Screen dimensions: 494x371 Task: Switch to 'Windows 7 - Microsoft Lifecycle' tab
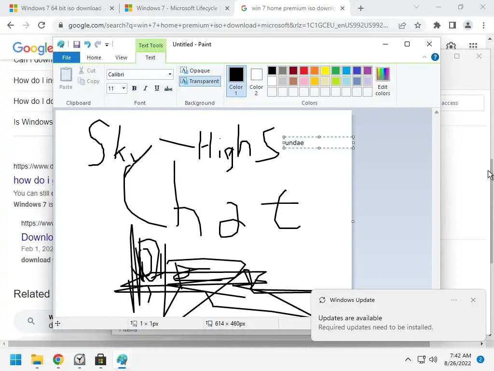177,8
